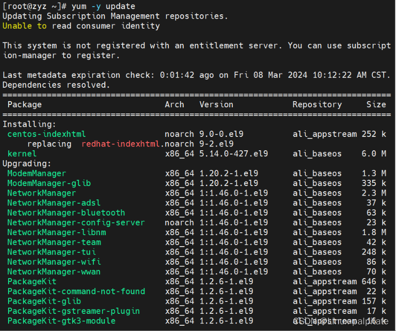The height and width of the screenshot is (331, 396).
Task: Select the NetworkManager-wifi package name
Action: tap(54, 262)
